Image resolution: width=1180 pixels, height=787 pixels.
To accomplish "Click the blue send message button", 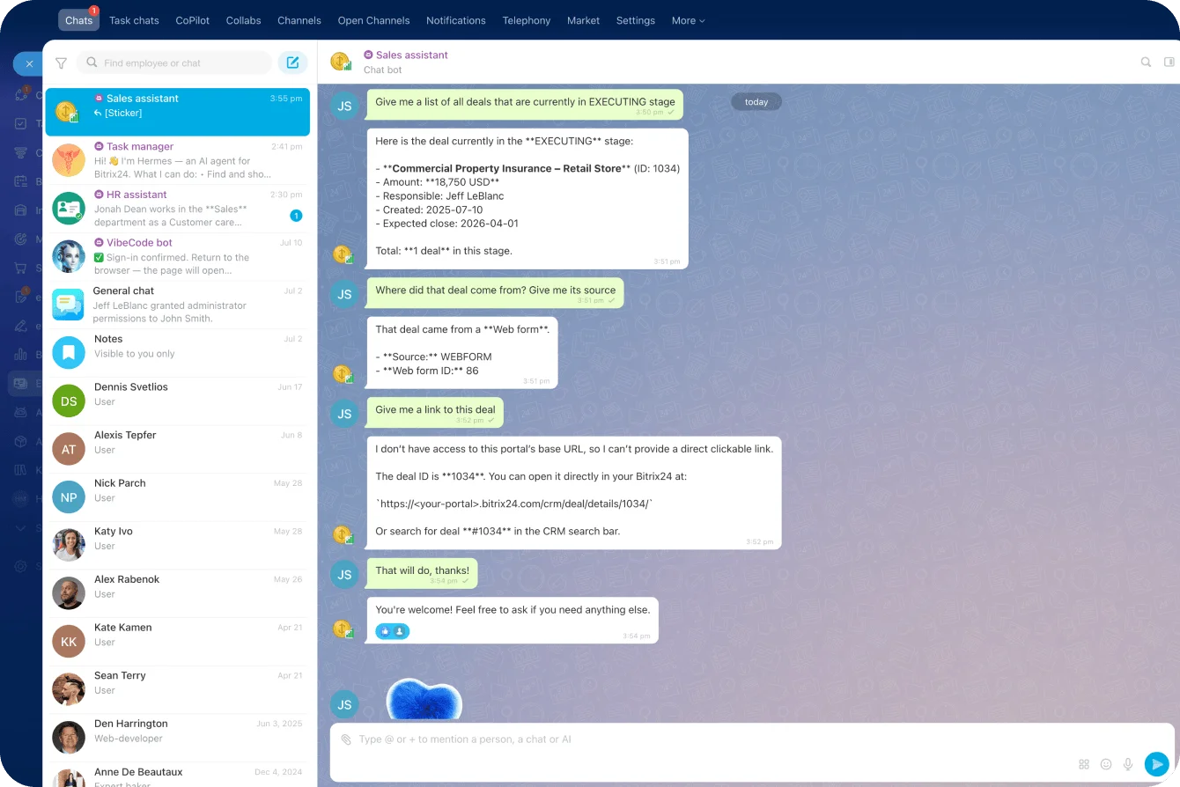I will click(1156, 764).
